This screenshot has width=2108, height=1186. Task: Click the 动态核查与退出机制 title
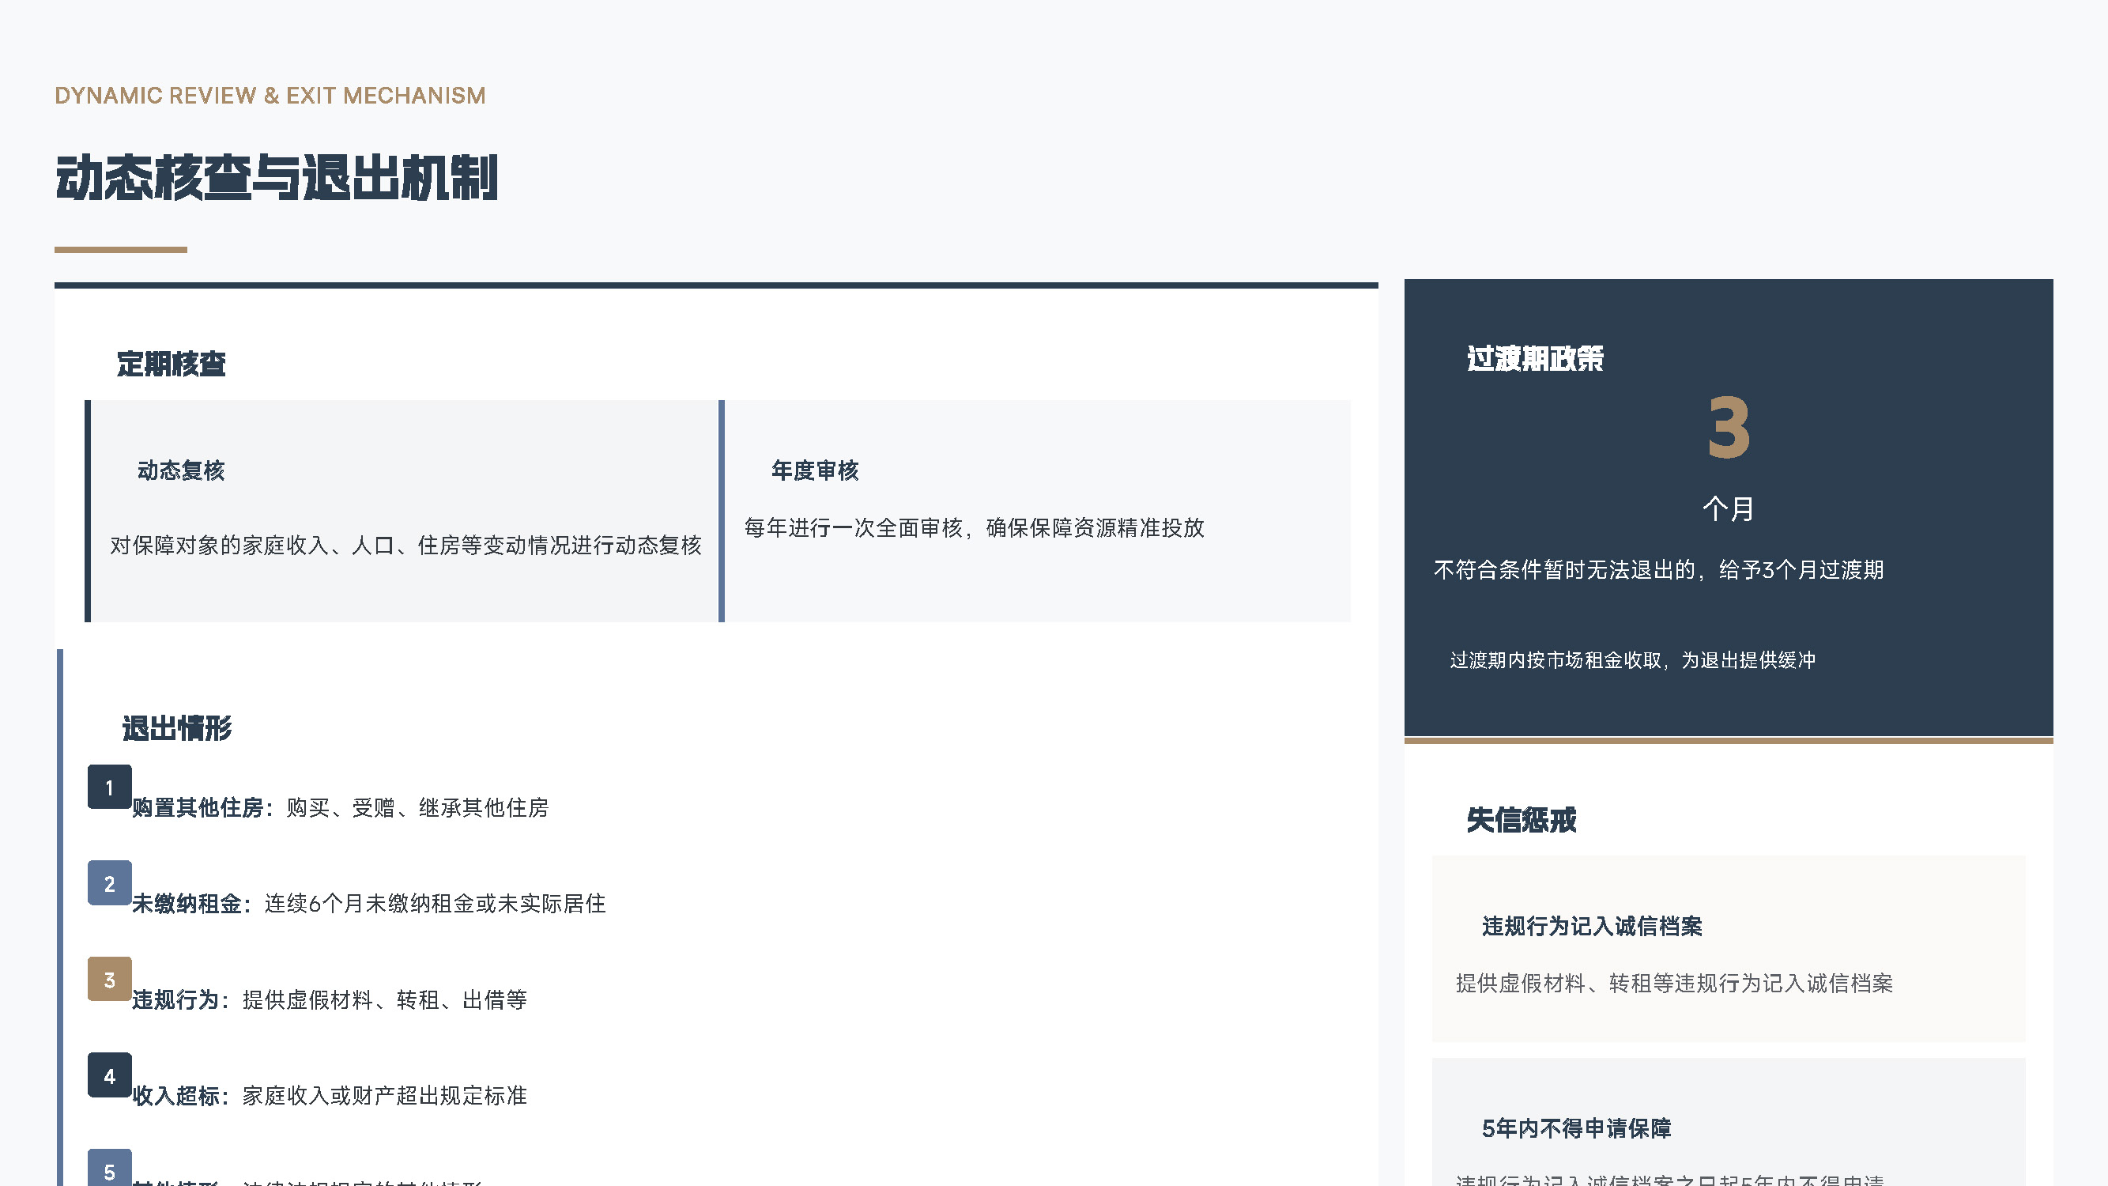pos(277,178)
